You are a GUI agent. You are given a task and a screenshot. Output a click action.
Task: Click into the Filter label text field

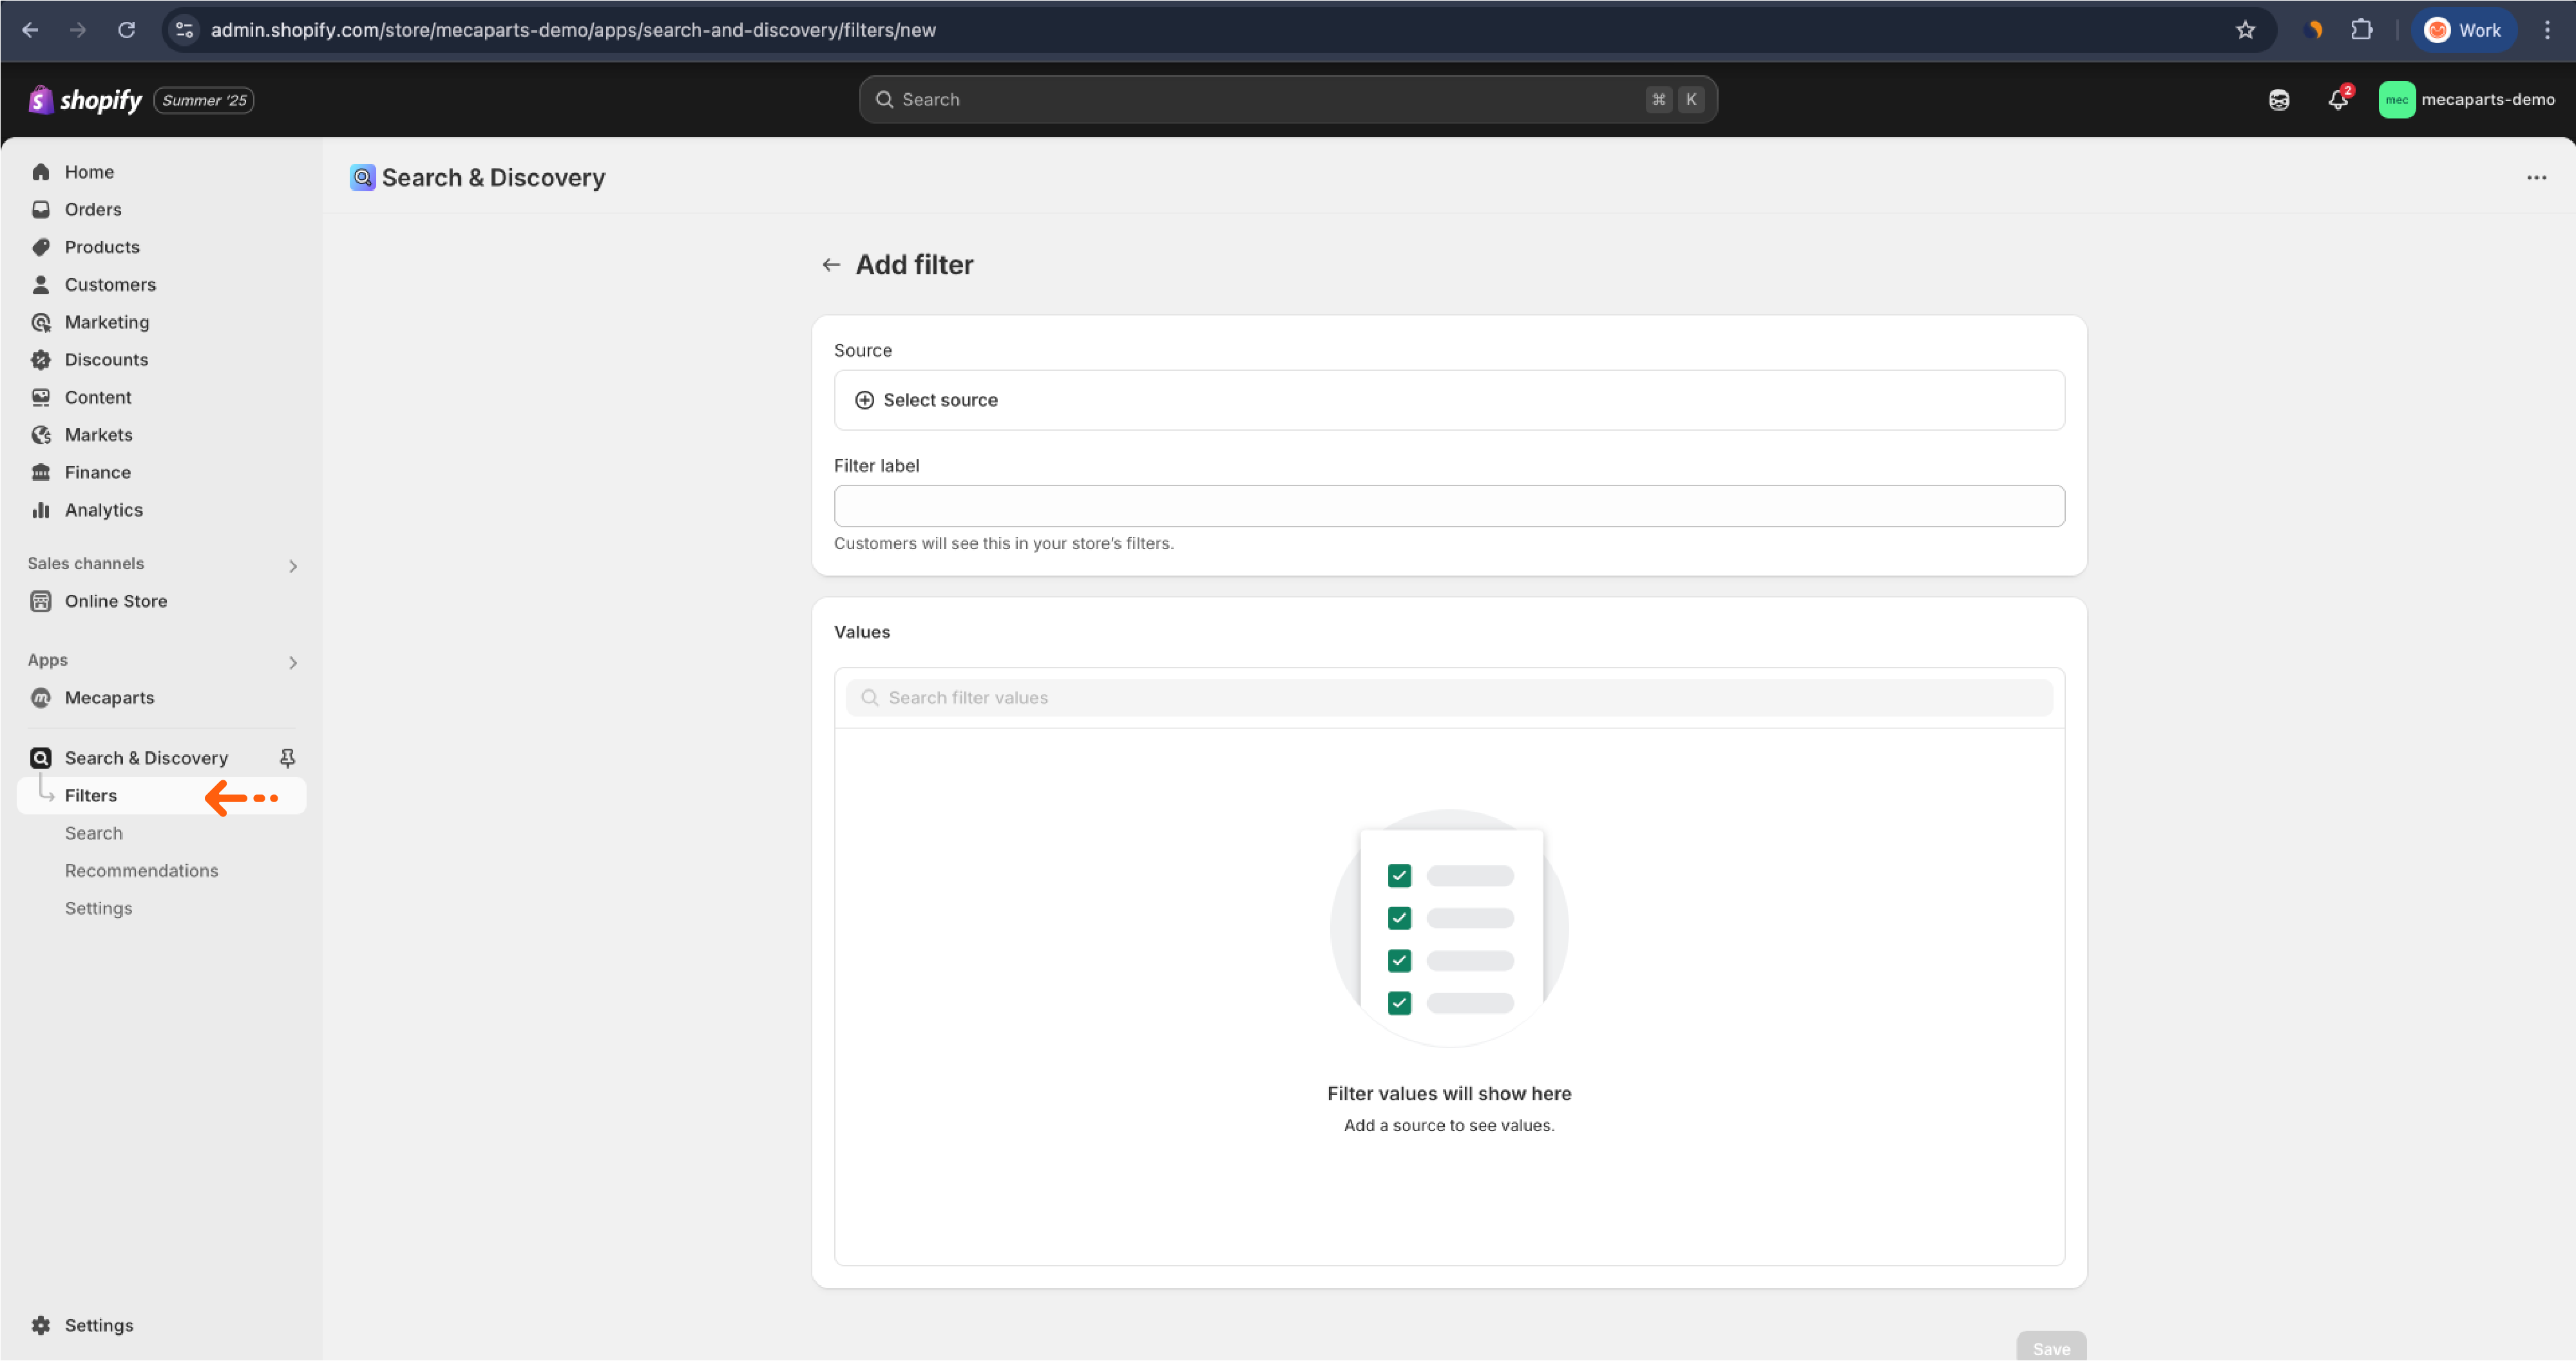(1448, 507)
